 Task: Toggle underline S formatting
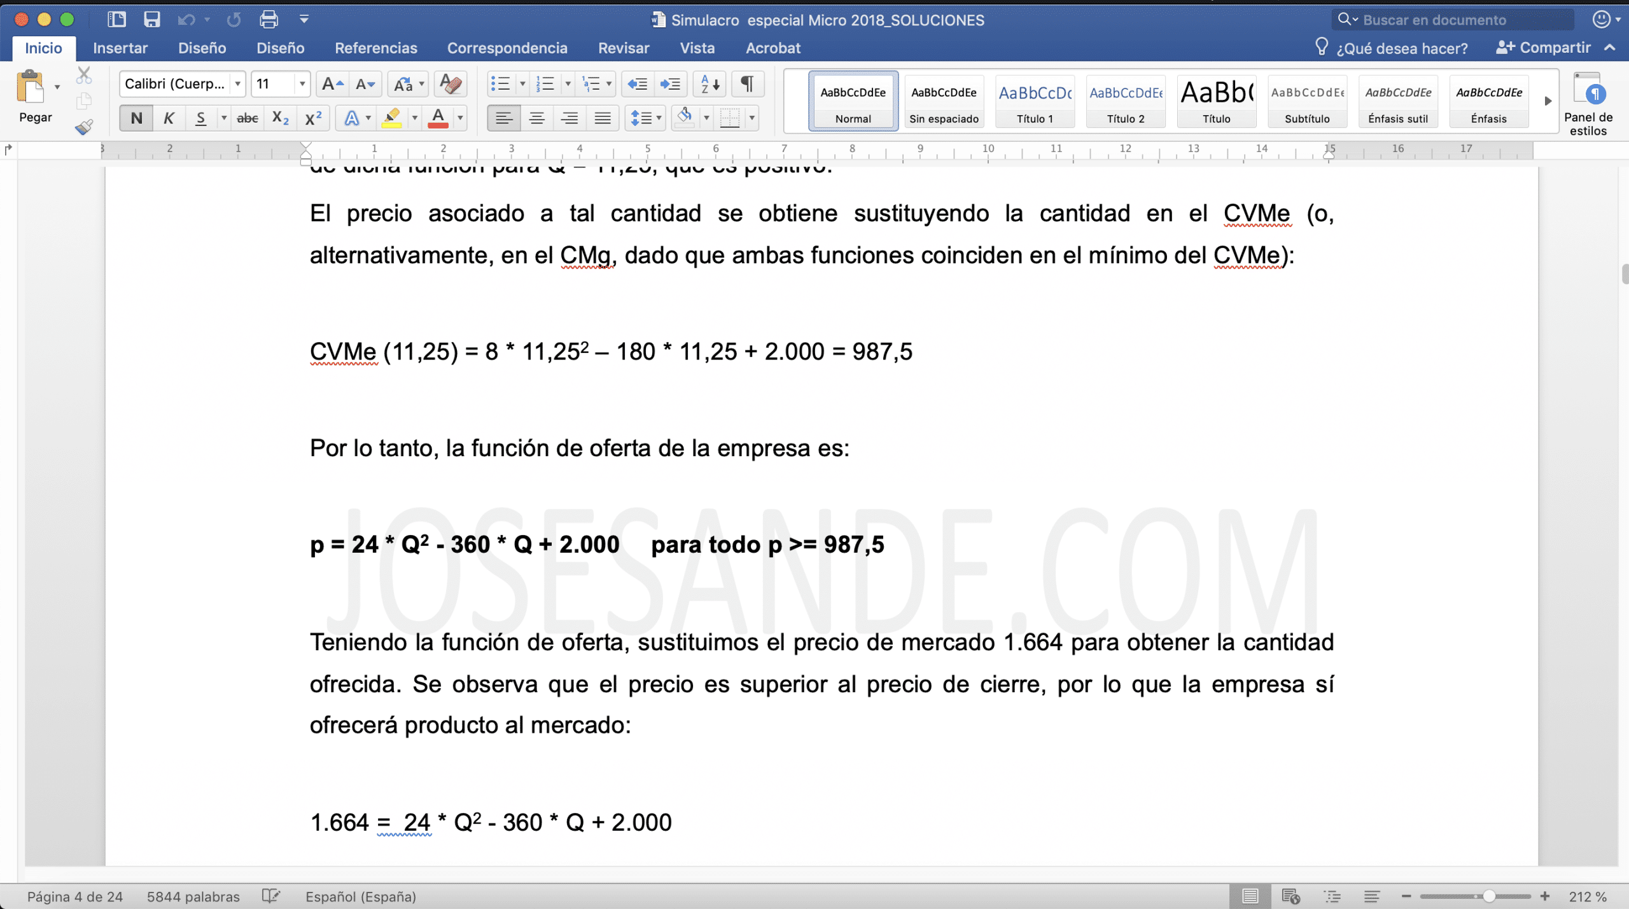200,118
